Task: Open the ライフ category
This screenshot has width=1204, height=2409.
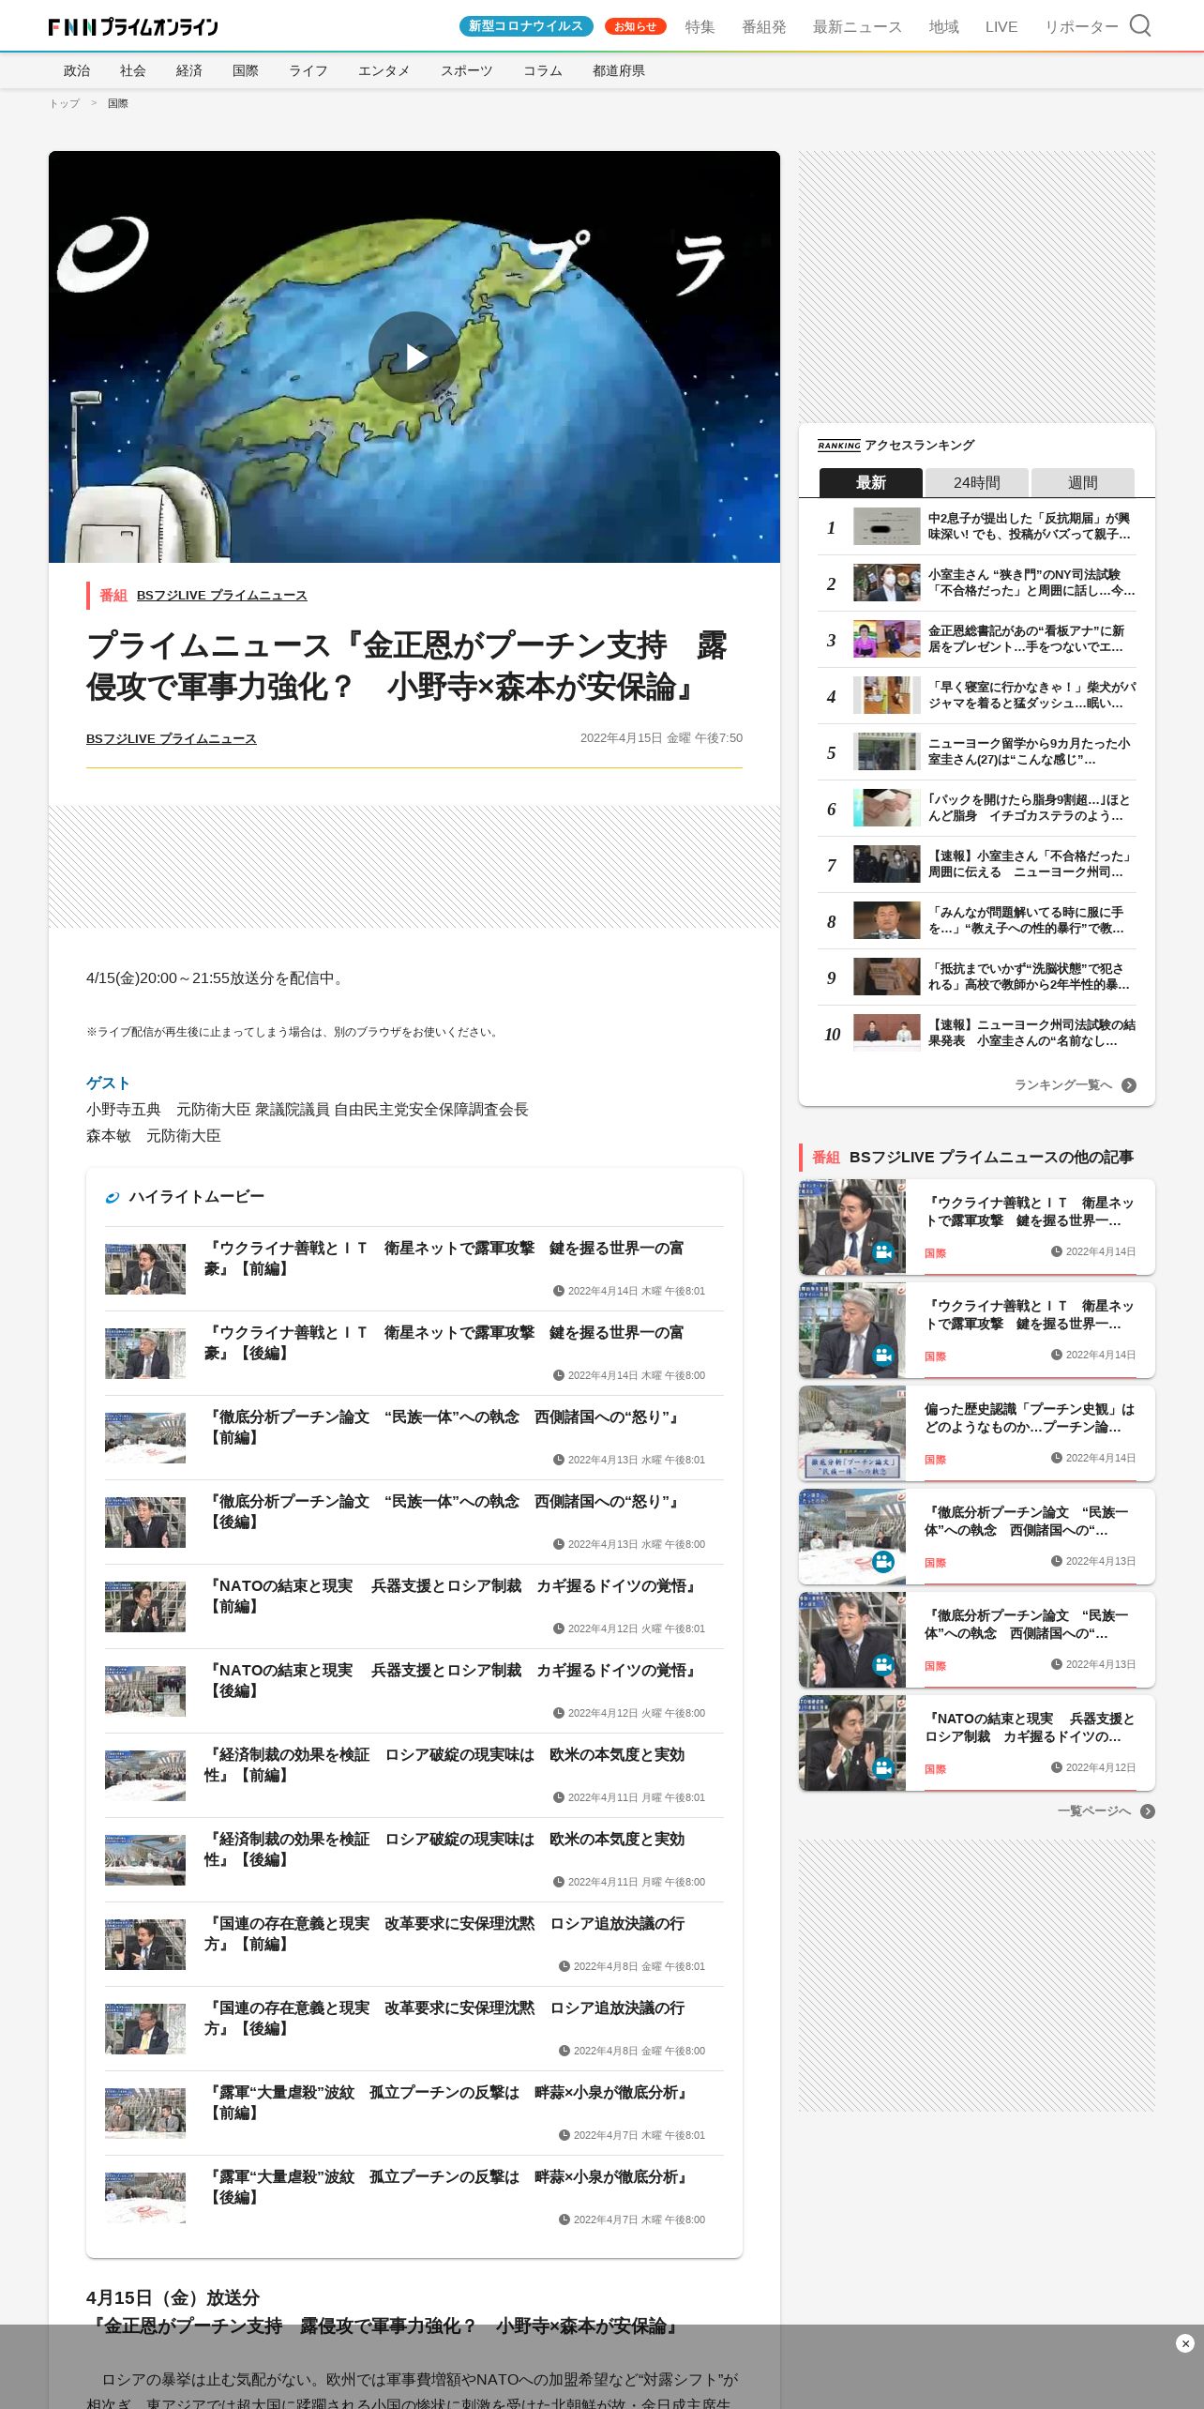Action: [x=309, y=70]
